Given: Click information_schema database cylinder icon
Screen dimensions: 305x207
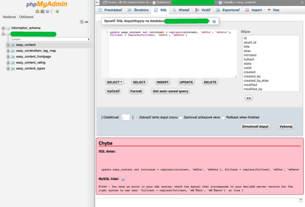Looking at the screenshot, I should click(8, 28).
